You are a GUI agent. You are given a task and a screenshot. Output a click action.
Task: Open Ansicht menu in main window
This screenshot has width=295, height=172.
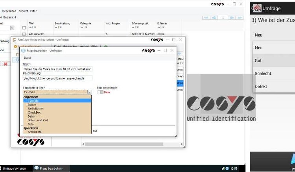[x=23, y=11]
